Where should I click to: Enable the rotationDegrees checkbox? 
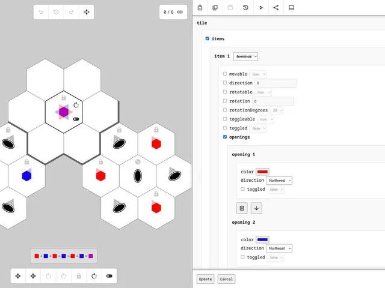(x=225, y=110)
